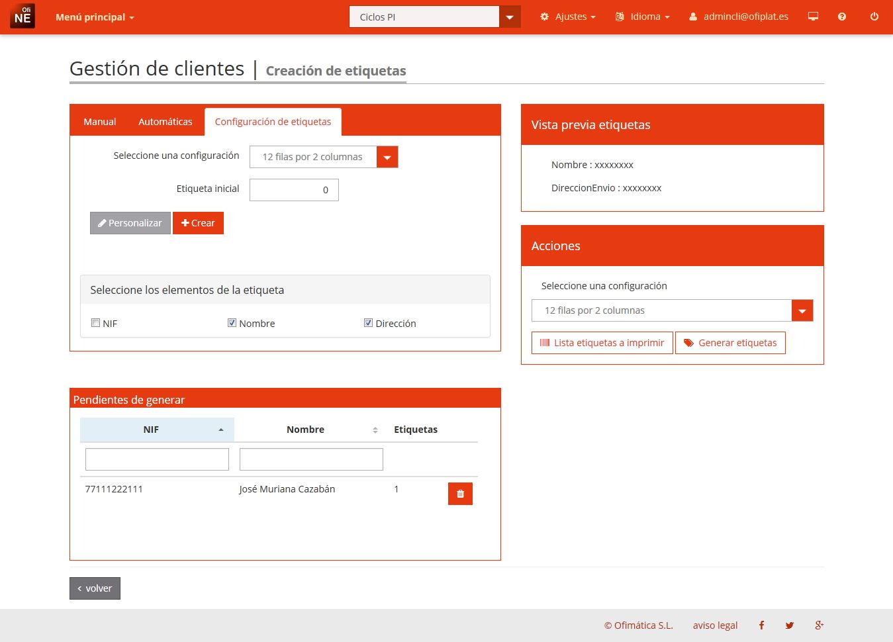This screenshot has height=642, width=893.
Task: Sort table by Nombre column arrow
Action: point(375,430)
